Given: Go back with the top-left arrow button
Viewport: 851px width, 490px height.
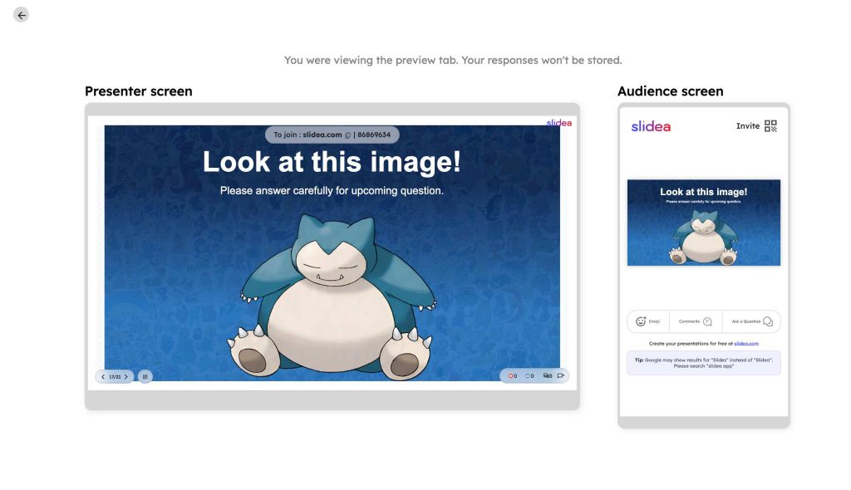Looking at the screenshot, I should (x=21, y=15).
